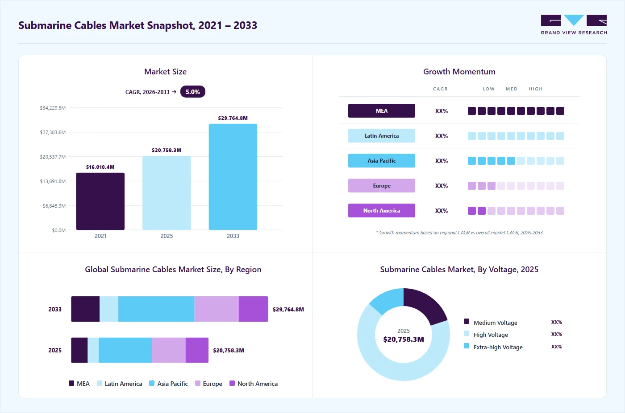Click the Medium Voltage XX% value
Image resolution: width=625 pixels, height=413 pixels.
click(x=557, y=322)
